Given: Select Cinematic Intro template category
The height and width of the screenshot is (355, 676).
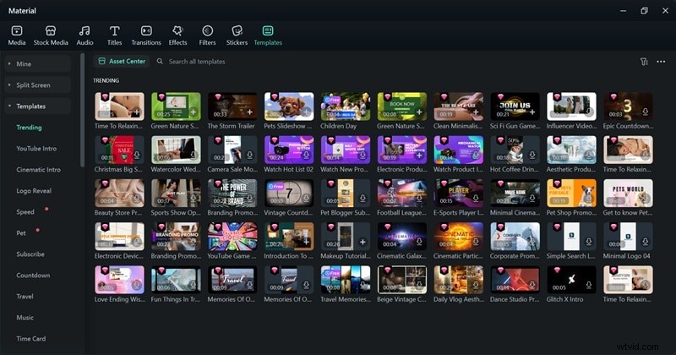Looking at the screenshot, I should coord(40,169).
